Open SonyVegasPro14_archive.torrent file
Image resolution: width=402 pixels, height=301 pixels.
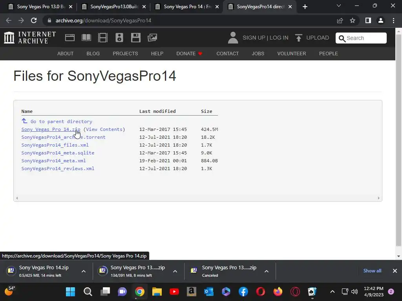click(x=63, y=137)
